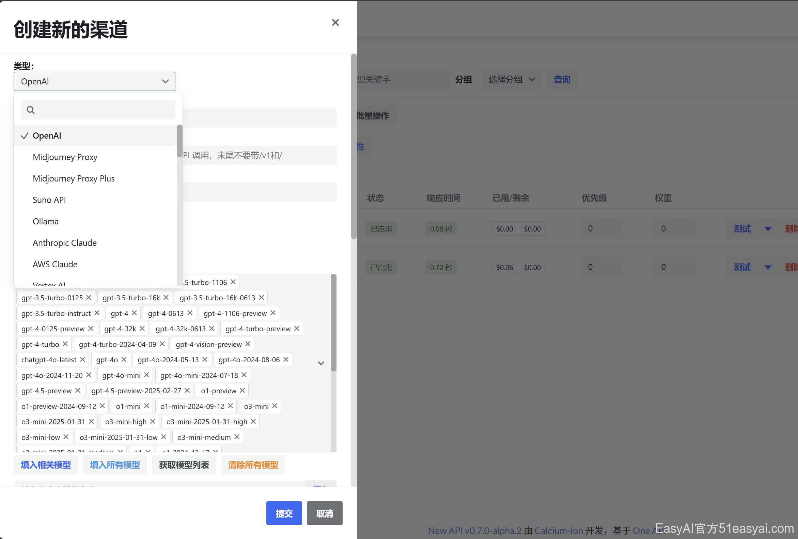Remove the chatgpt-4o-latest tag
This screenshot has width=798, height=539.
(x=82, y=360)
